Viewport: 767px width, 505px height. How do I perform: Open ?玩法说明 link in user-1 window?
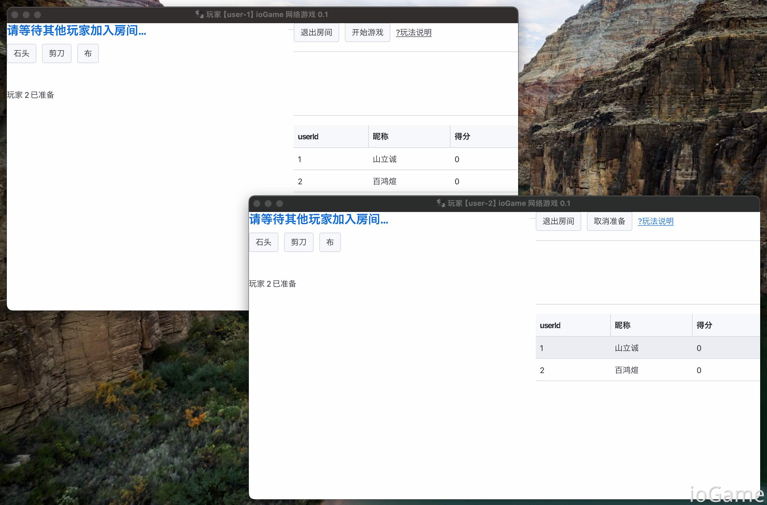point(414,32)
